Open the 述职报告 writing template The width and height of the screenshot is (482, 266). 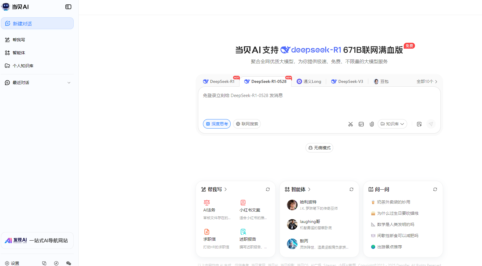coord(253,239)
